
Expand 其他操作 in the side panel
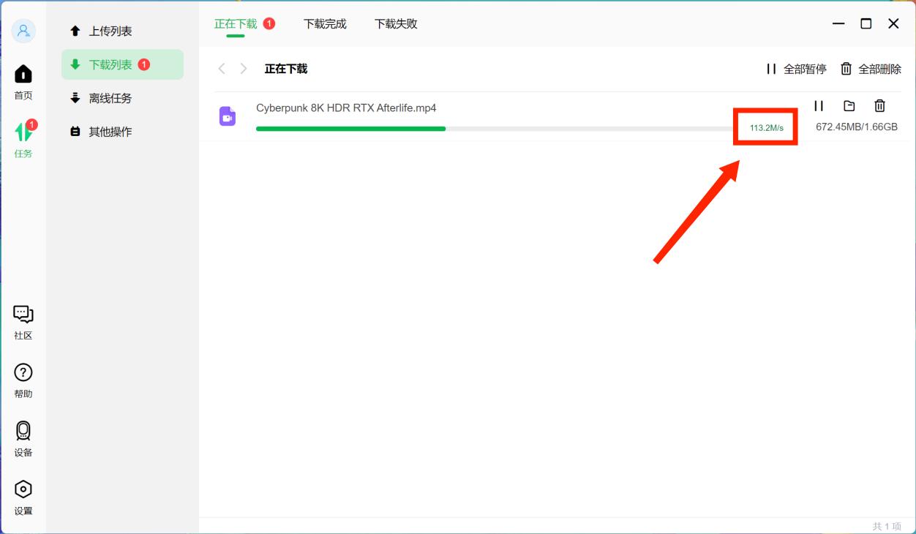pos(112,131)
